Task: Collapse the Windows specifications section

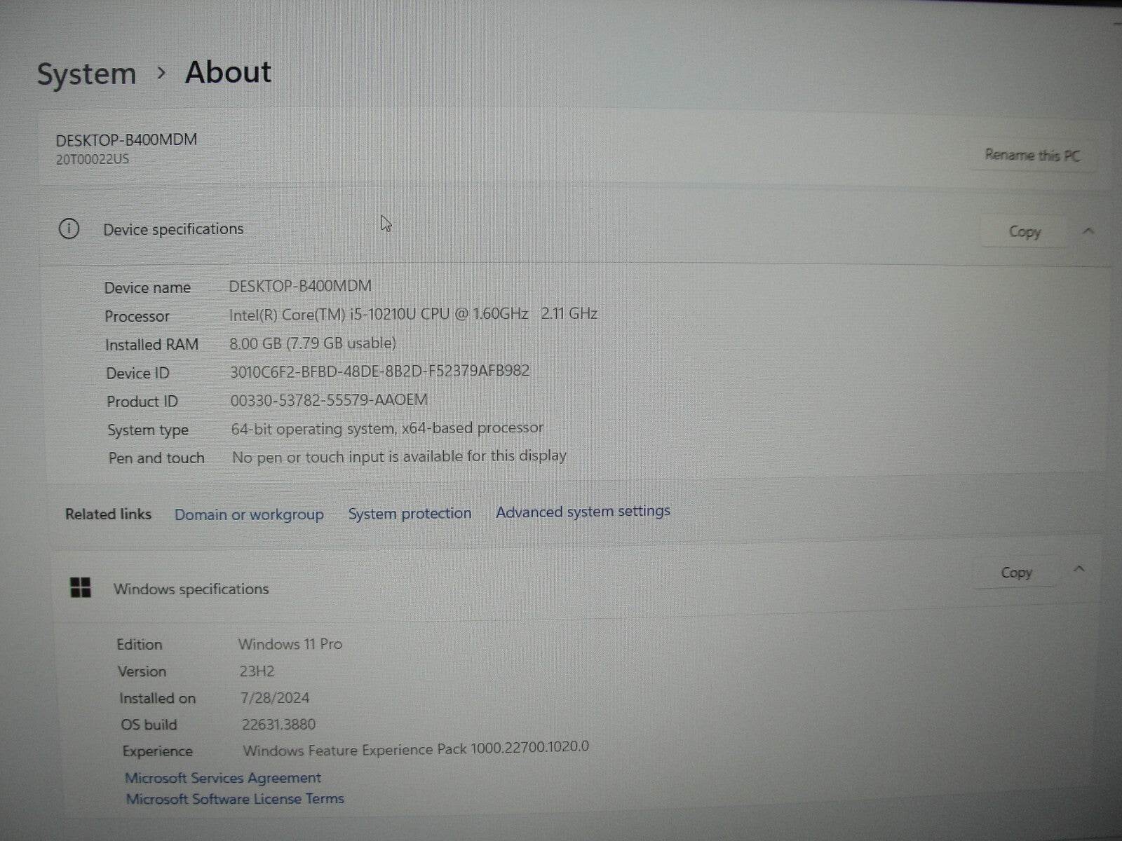Action: click(x=1079, y=570)
